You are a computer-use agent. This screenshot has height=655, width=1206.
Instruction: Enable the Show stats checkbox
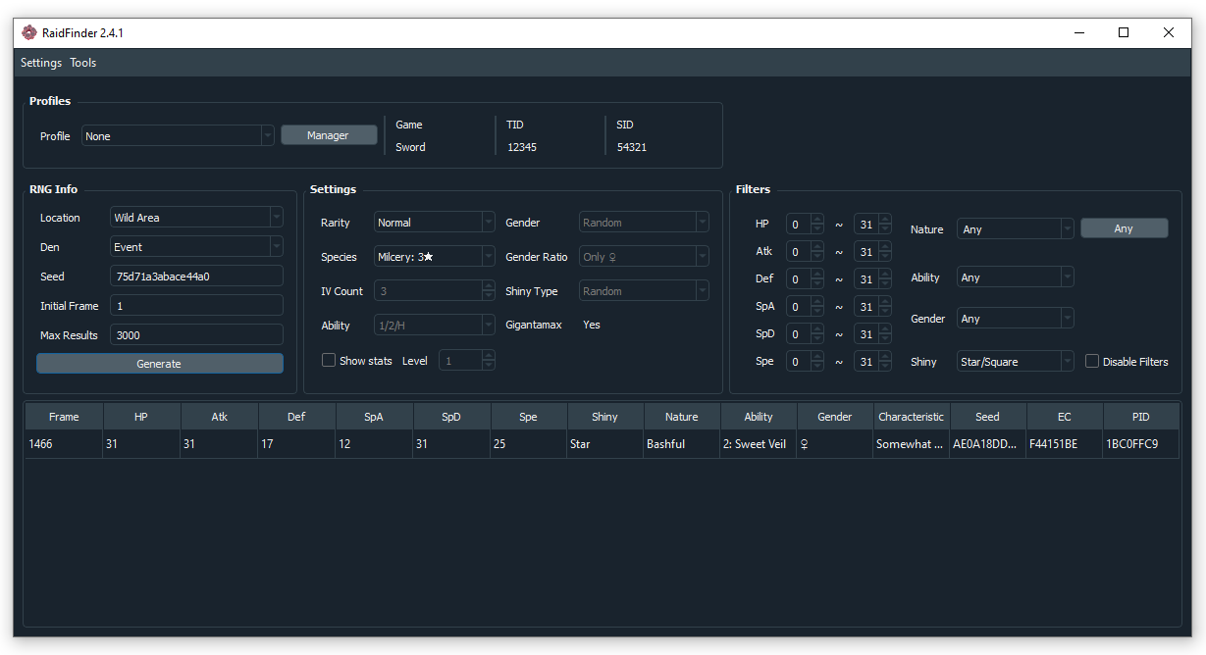point(329,361)
